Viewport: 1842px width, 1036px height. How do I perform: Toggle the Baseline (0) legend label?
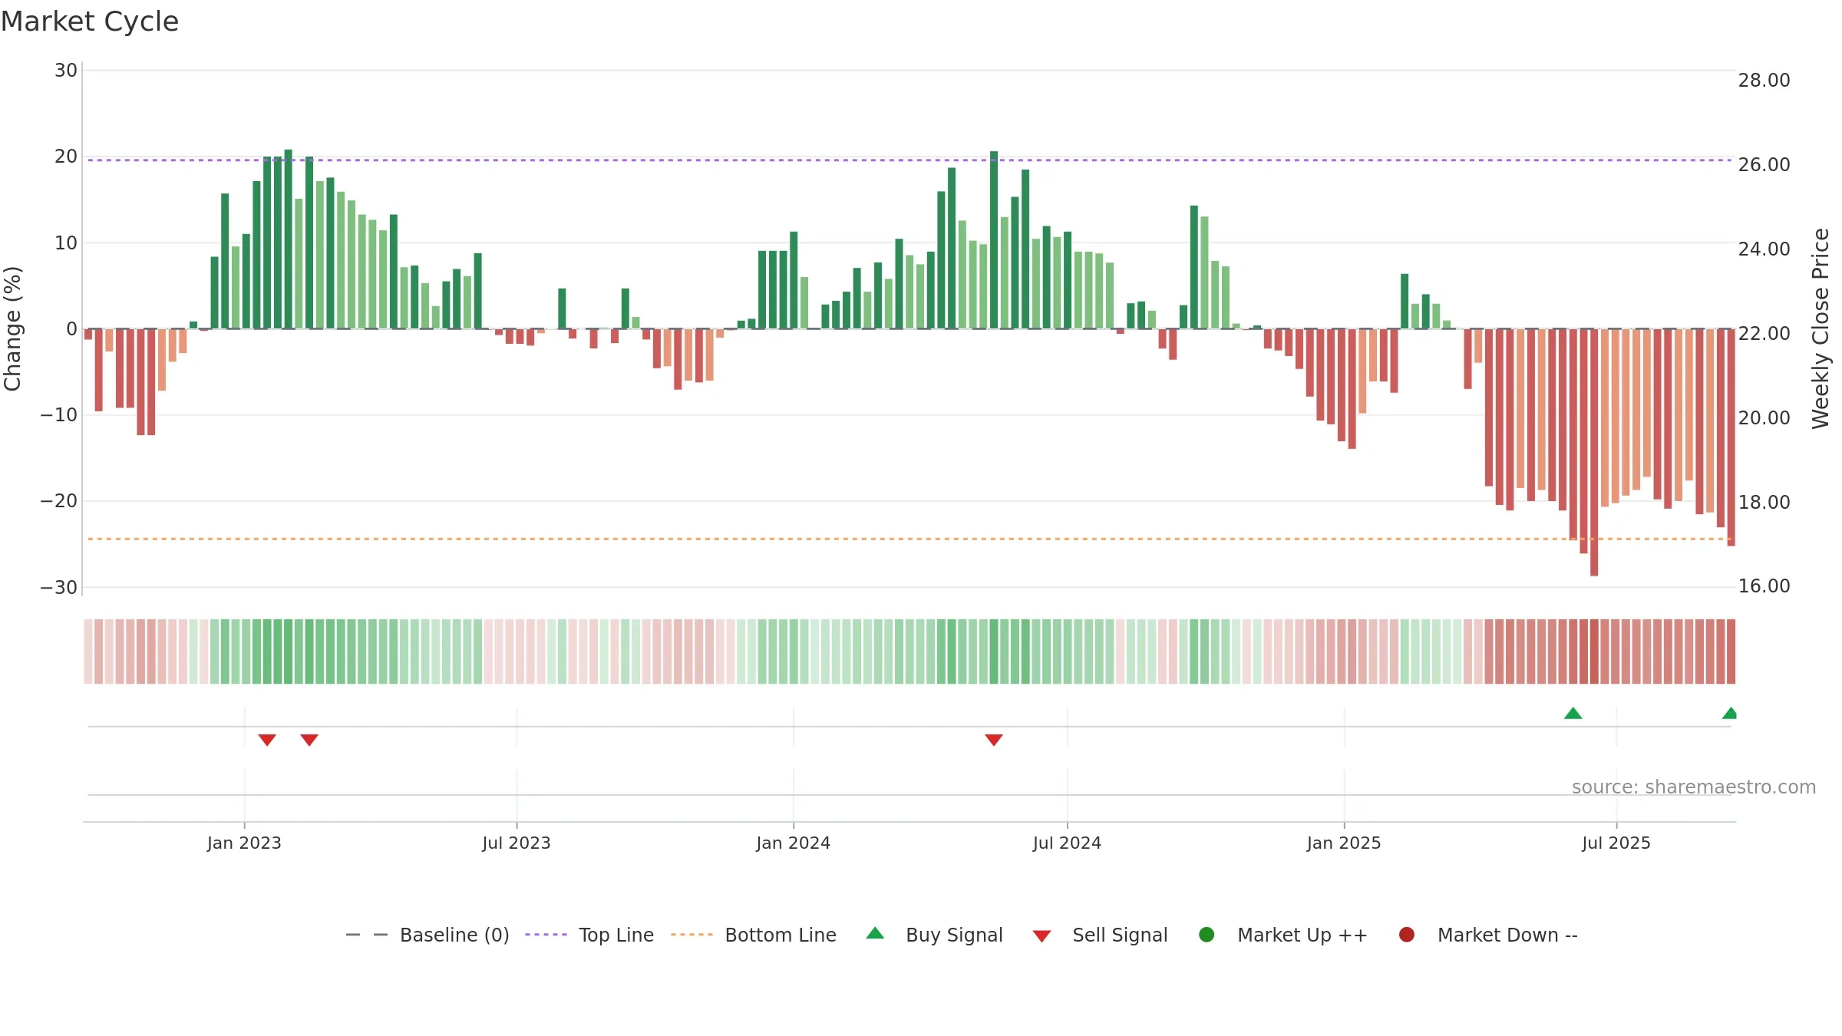pyautogui.click(x=454, y=935)
